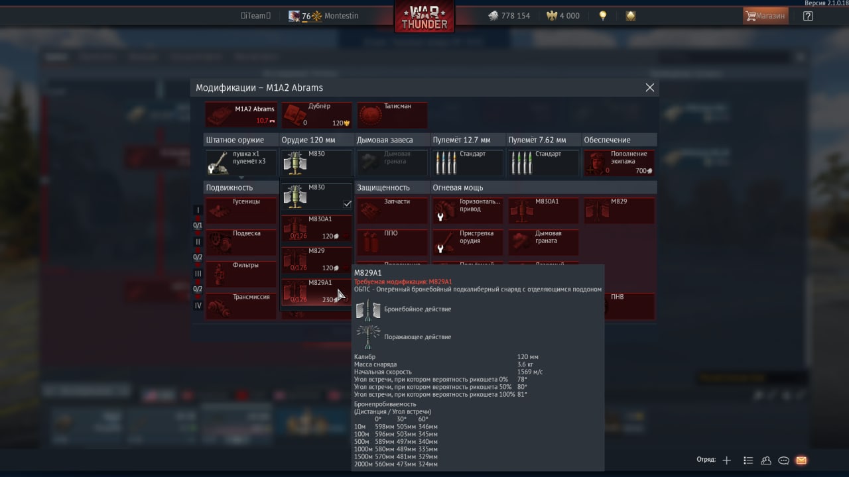Choose M829 shell in the dropdown list
849x477 pixels.
coord(317,260)
